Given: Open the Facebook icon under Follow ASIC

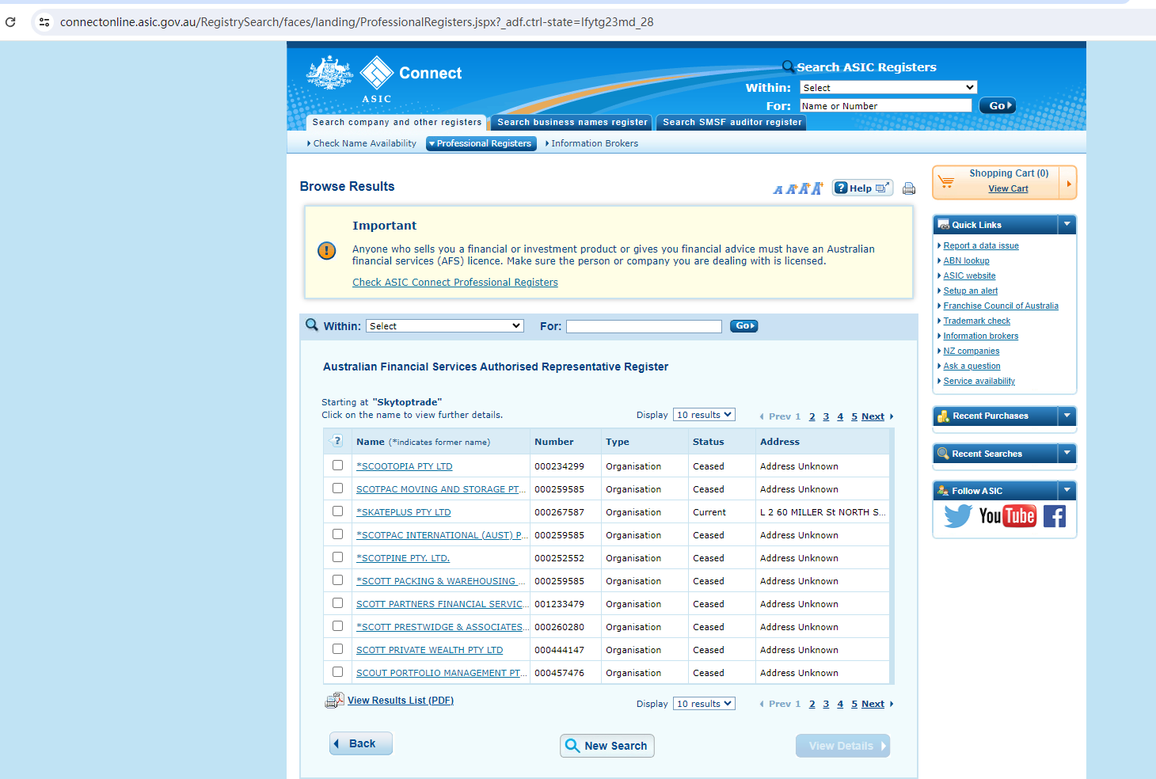Looking at the screenshot, I should (x=1054, y=516).
